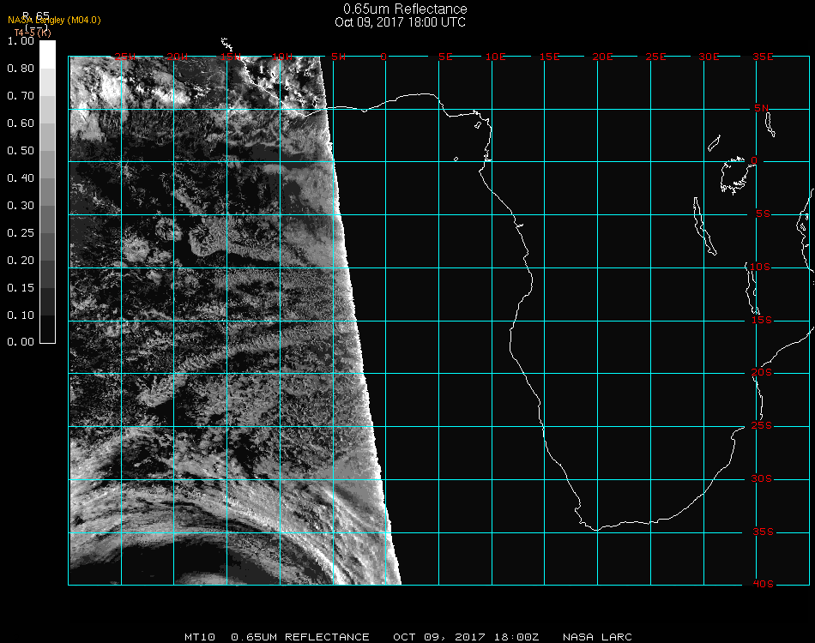This screenshot has height=643, width=815.
Task: Click the 20S latitude label
Action: point(762,373)
